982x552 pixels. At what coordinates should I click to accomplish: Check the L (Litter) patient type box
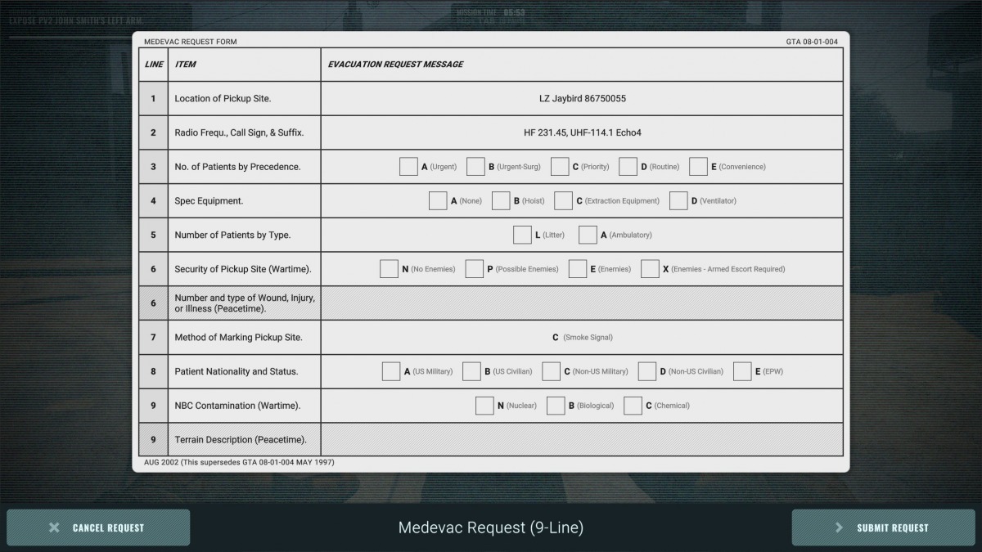point(522,236)
